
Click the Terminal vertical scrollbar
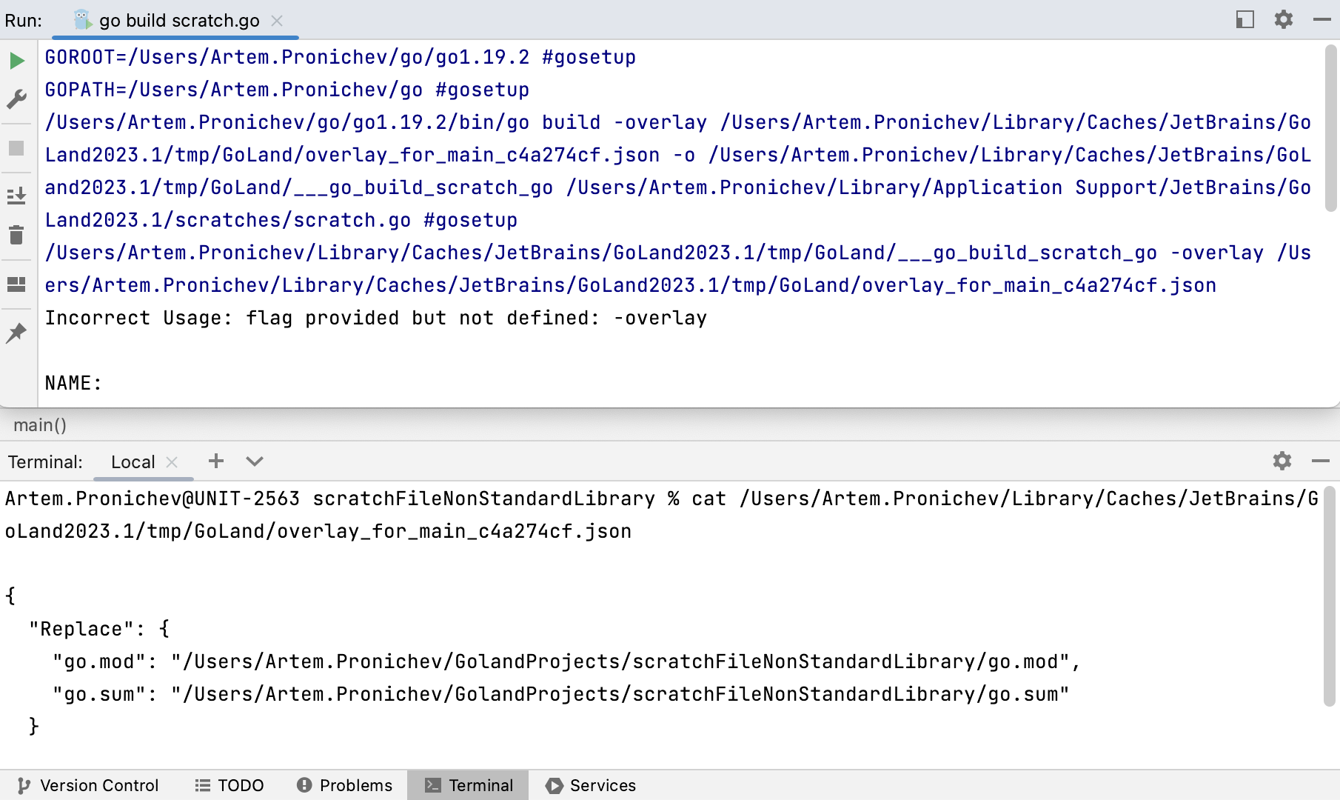[1330, 596]
